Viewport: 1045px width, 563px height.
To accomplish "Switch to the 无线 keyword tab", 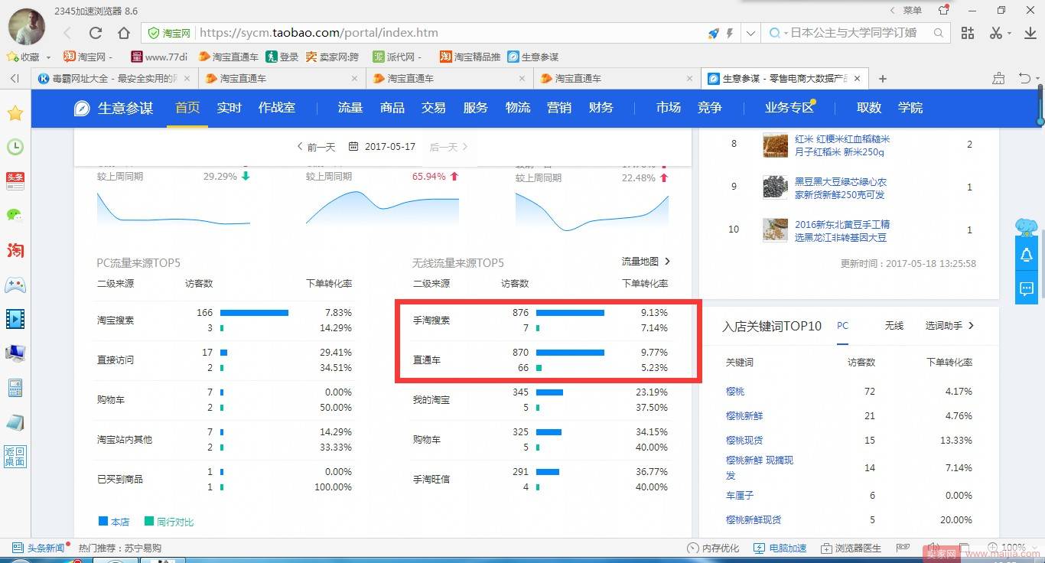I will click(x=894, y=326).
